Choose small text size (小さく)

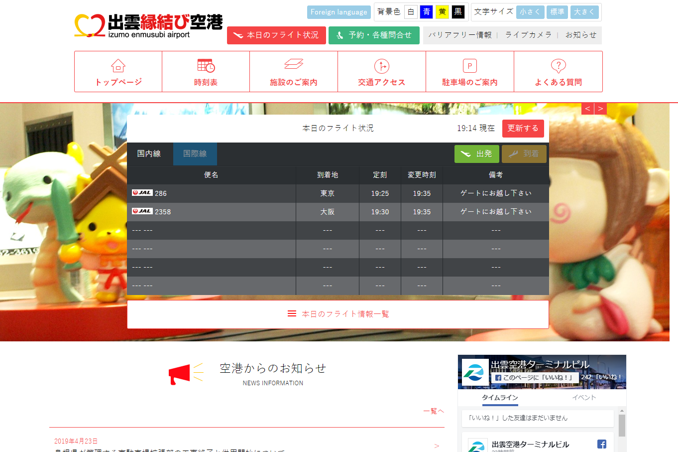(x=530, y=12)
